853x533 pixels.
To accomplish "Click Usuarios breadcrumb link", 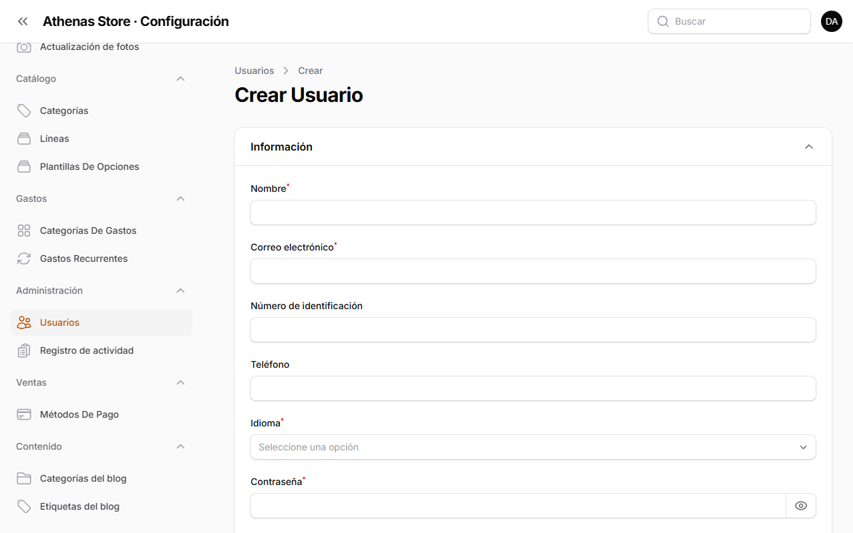I will click(x=254, y=71).
